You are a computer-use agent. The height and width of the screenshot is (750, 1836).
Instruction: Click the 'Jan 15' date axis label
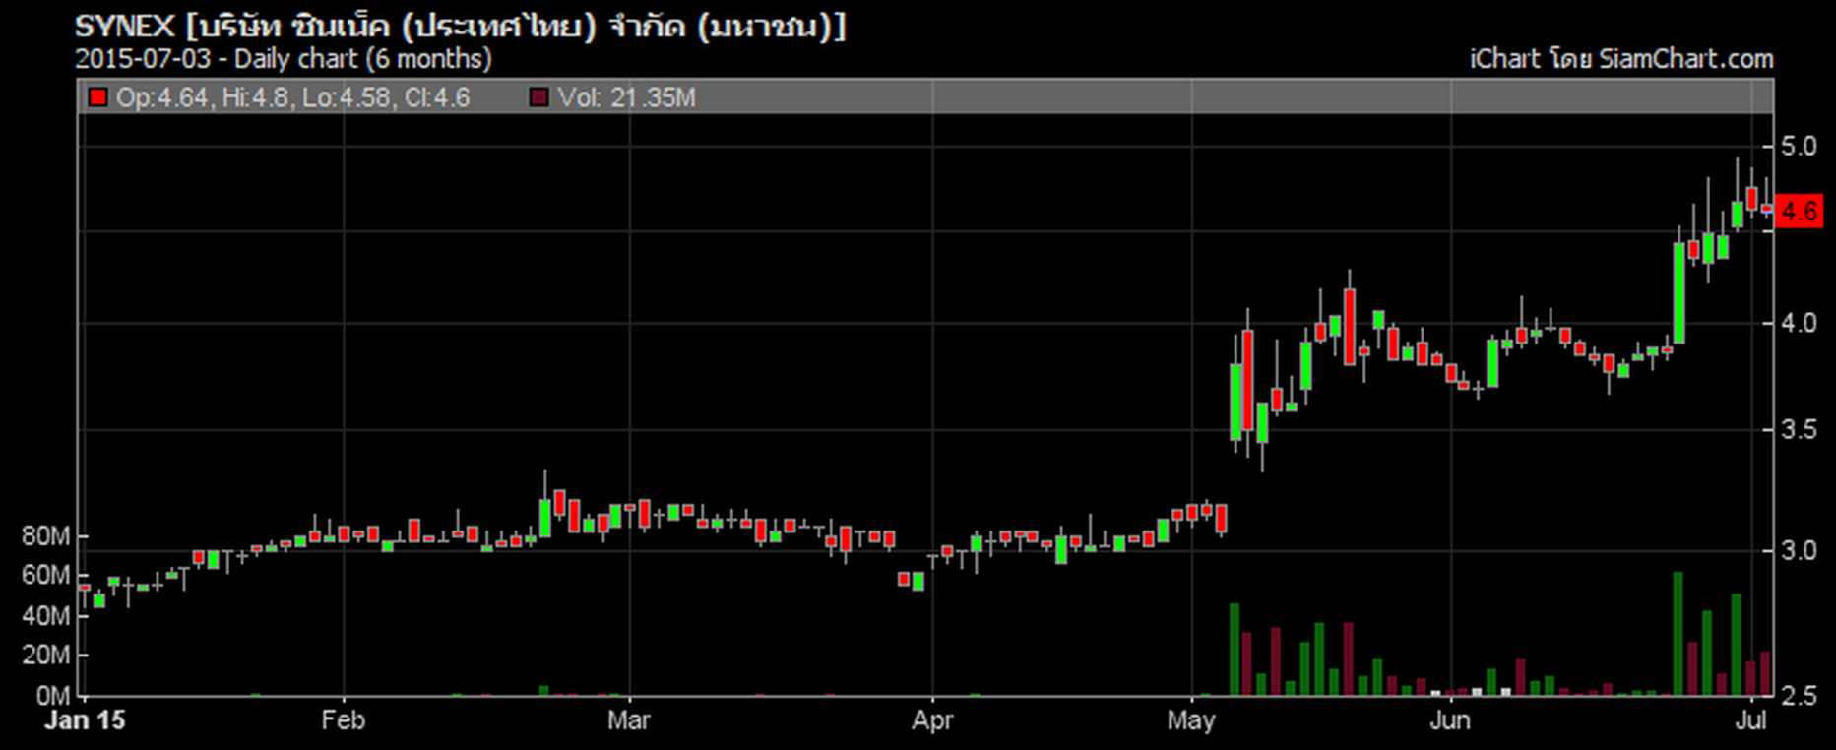tap(86, 720)
